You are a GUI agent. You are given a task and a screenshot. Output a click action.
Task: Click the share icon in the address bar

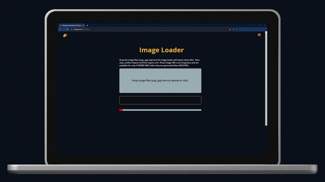(230, 29)
